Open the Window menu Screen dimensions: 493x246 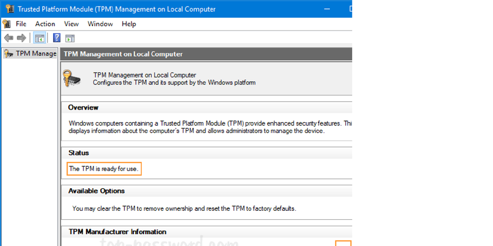pyautogui.click(x=100, y=24)
